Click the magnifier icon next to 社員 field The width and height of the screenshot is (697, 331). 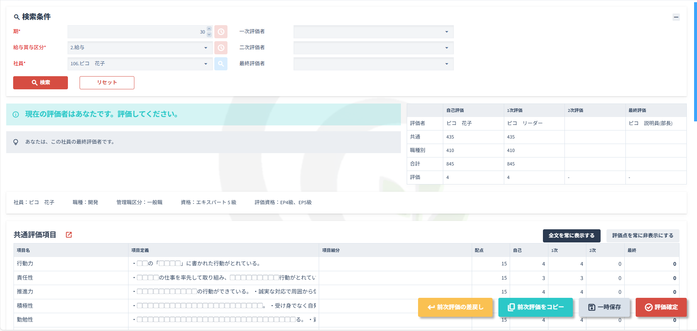[221, 64]
